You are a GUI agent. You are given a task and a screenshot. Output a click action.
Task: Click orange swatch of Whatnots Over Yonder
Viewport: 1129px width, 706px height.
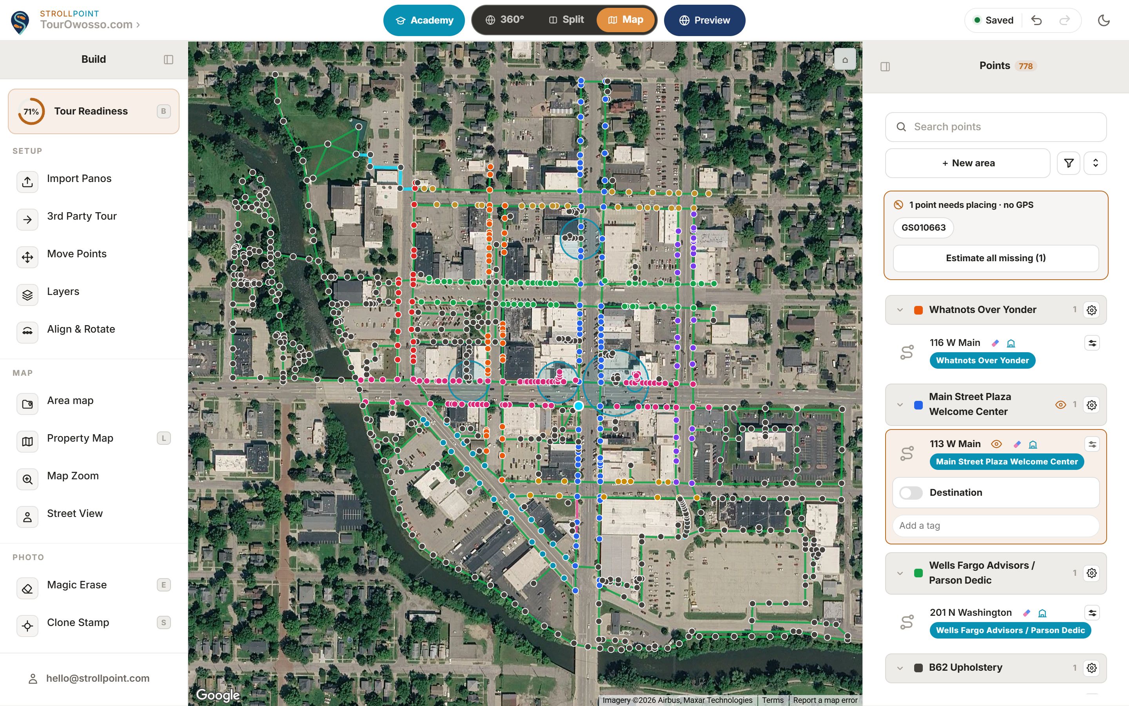click(x=918, y=311)
